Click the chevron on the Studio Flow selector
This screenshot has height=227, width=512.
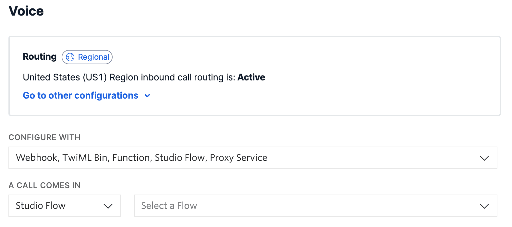point(108,206)
